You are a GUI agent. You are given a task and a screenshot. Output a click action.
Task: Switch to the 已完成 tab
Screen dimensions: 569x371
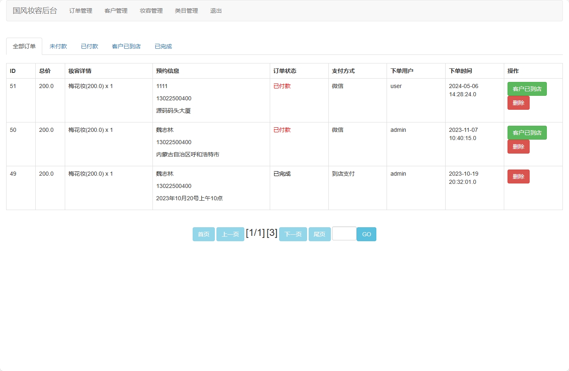(163, 46)
